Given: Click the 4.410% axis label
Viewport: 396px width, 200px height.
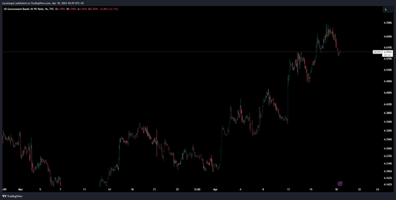Looking at the screenshot, I should 387,104.
